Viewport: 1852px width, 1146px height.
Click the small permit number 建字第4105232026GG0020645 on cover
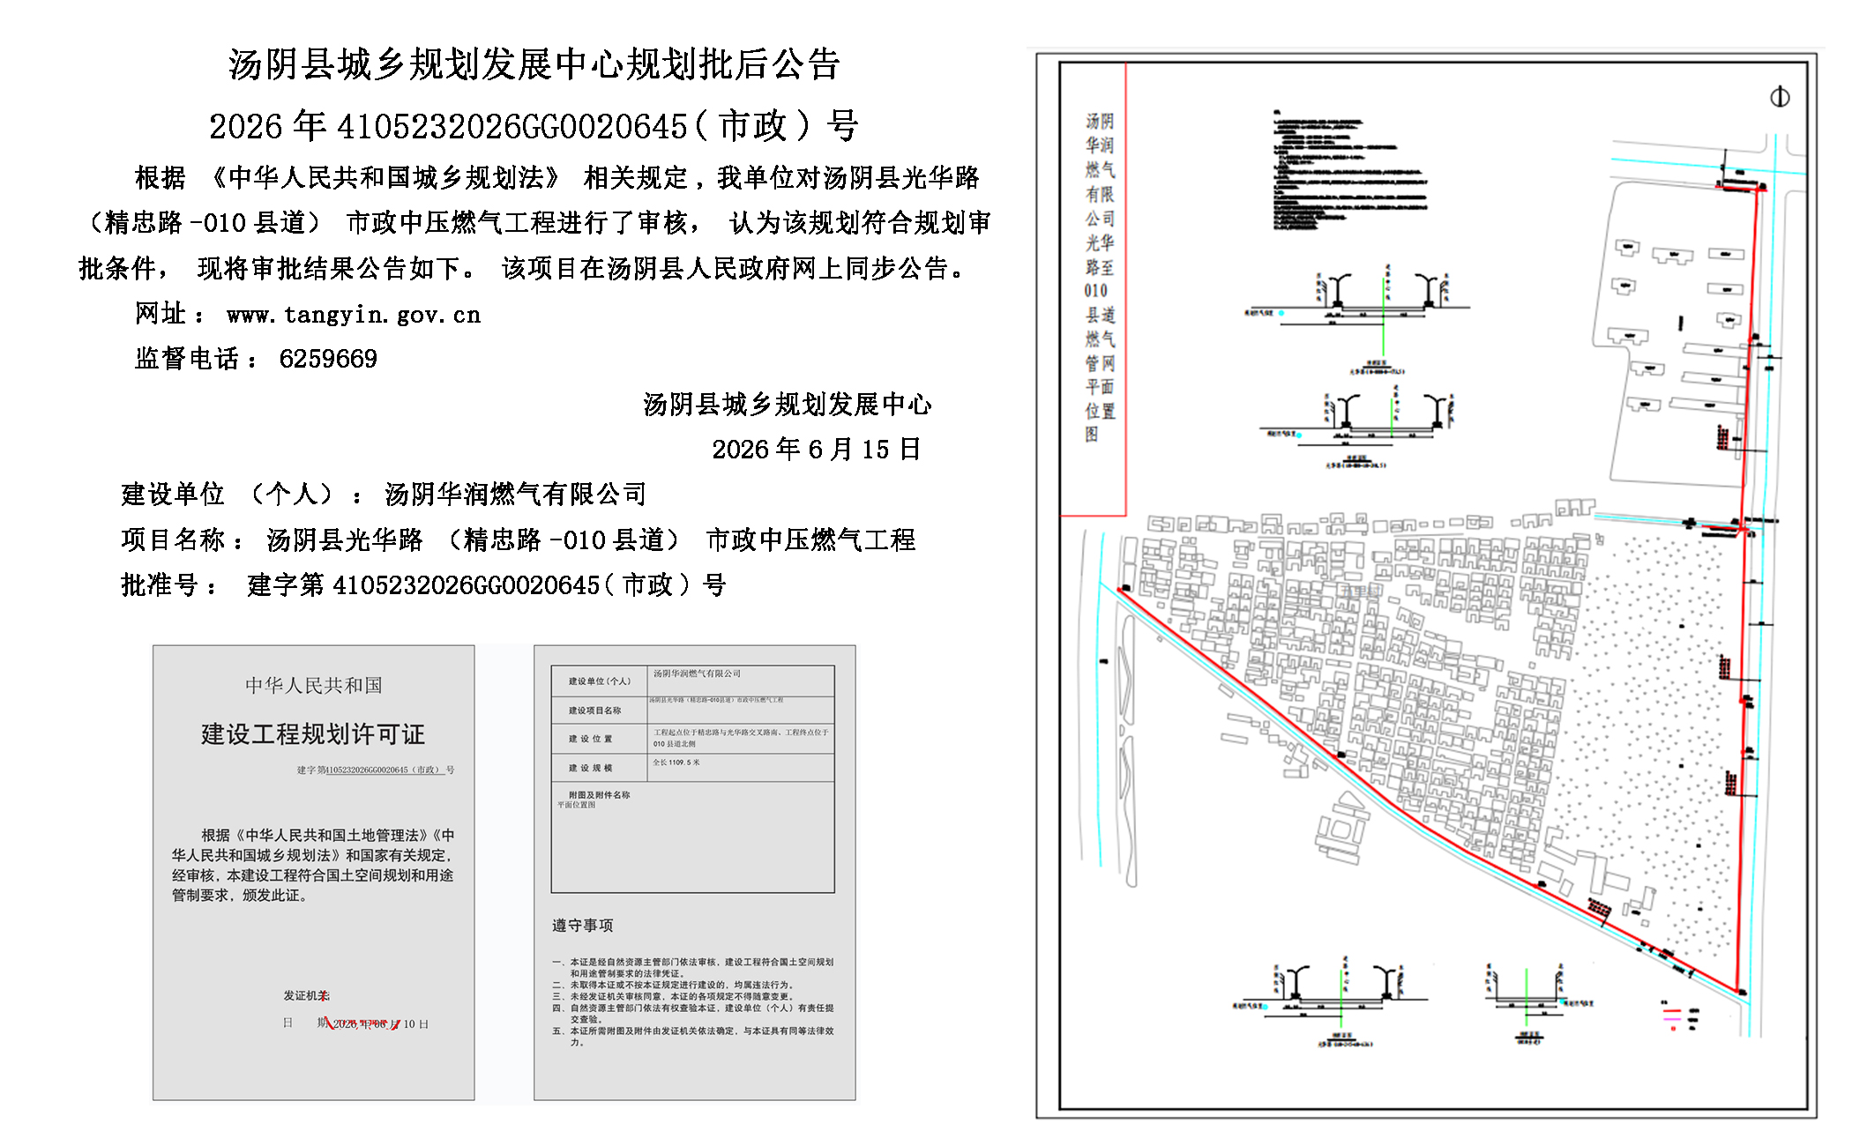(x=376, y=770)
